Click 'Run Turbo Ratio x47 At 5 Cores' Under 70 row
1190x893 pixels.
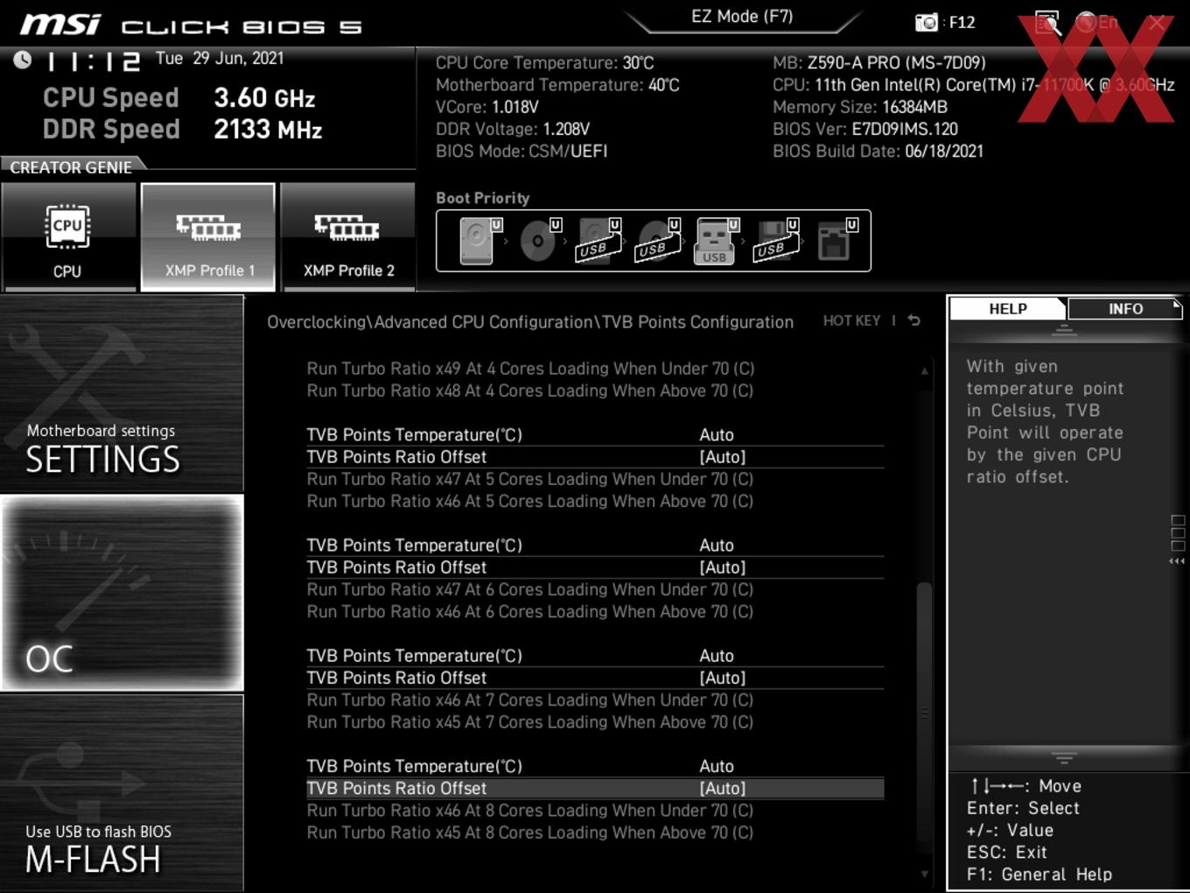point(530,479)
